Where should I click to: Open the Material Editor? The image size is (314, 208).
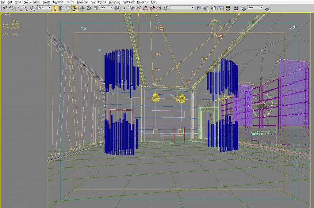[x=235, y=9]
